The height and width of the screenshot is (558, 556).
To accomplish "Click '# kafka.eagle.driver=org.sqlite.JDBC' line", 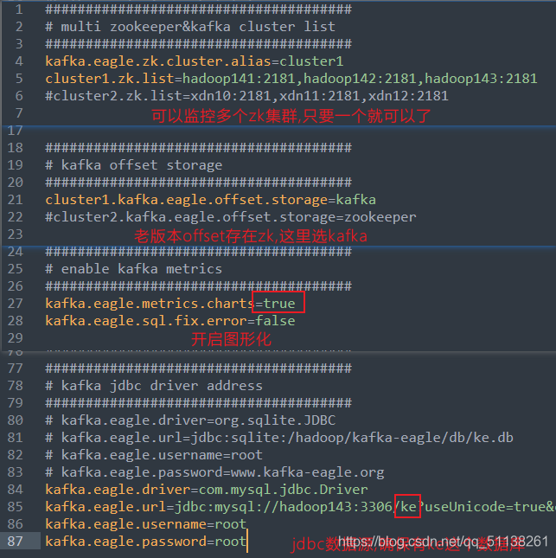I will pos(190,420).
